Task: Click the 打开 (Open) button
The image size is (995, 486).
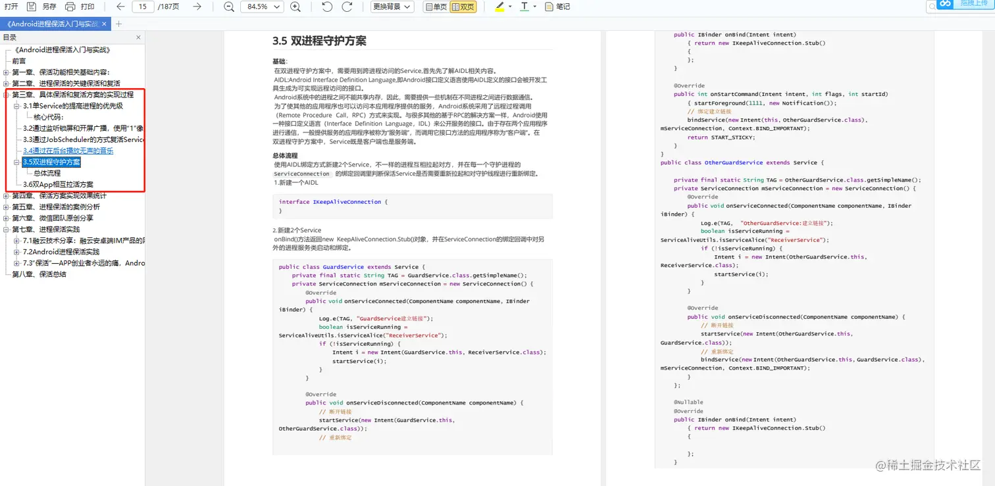Action: click(11, 7)
